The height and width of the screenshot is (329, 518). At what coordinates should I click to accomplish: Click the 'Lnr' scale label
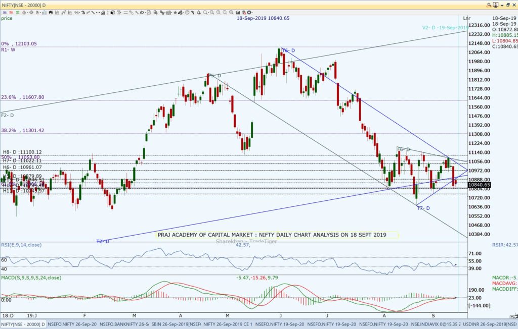[x=467, y=18]
